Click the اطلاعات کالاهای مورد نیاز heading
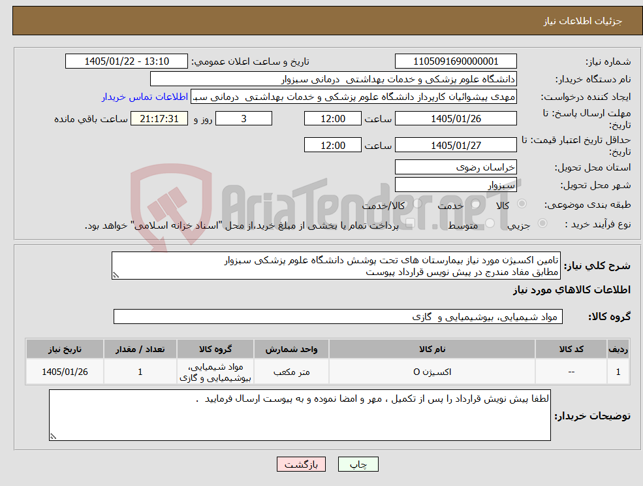Image resolution: width=643 pixels, height=486 pixels. click(x=571, y=290)
